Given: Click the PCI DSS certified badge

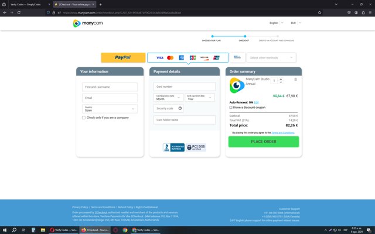Looking at the screenshot, I should coord(196,147).
